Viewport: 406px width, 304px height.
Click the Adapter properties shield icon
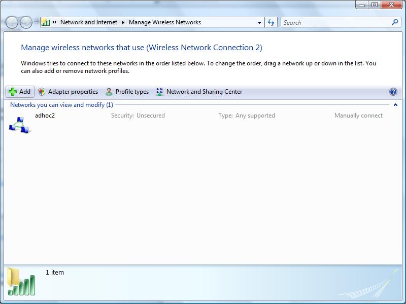pos(42,92)
